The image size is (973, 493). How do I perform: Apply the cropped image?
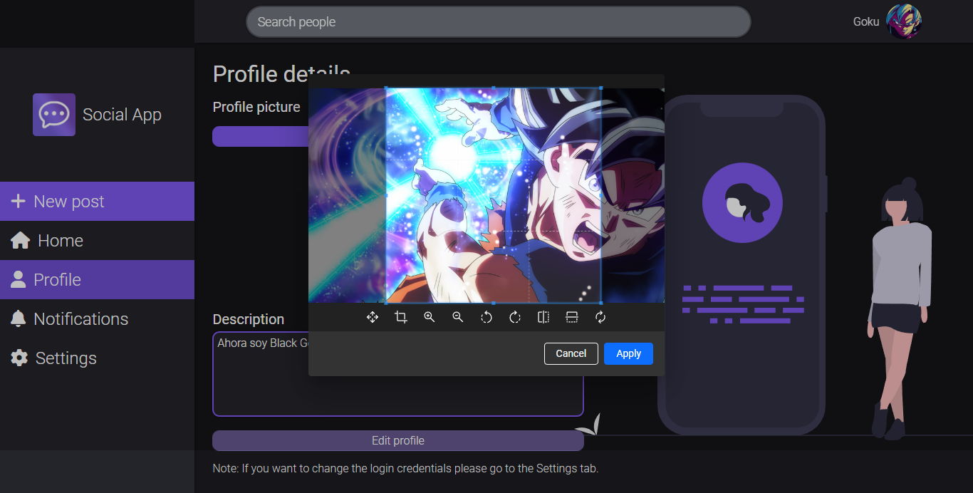(628, 353)
